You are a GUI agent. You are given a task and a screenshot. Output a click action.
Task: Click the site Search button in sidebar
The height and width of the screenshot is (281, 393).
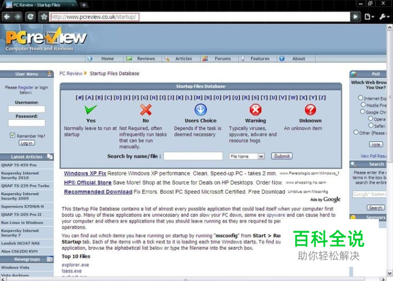pyautogui.click(x=375, y=208)
